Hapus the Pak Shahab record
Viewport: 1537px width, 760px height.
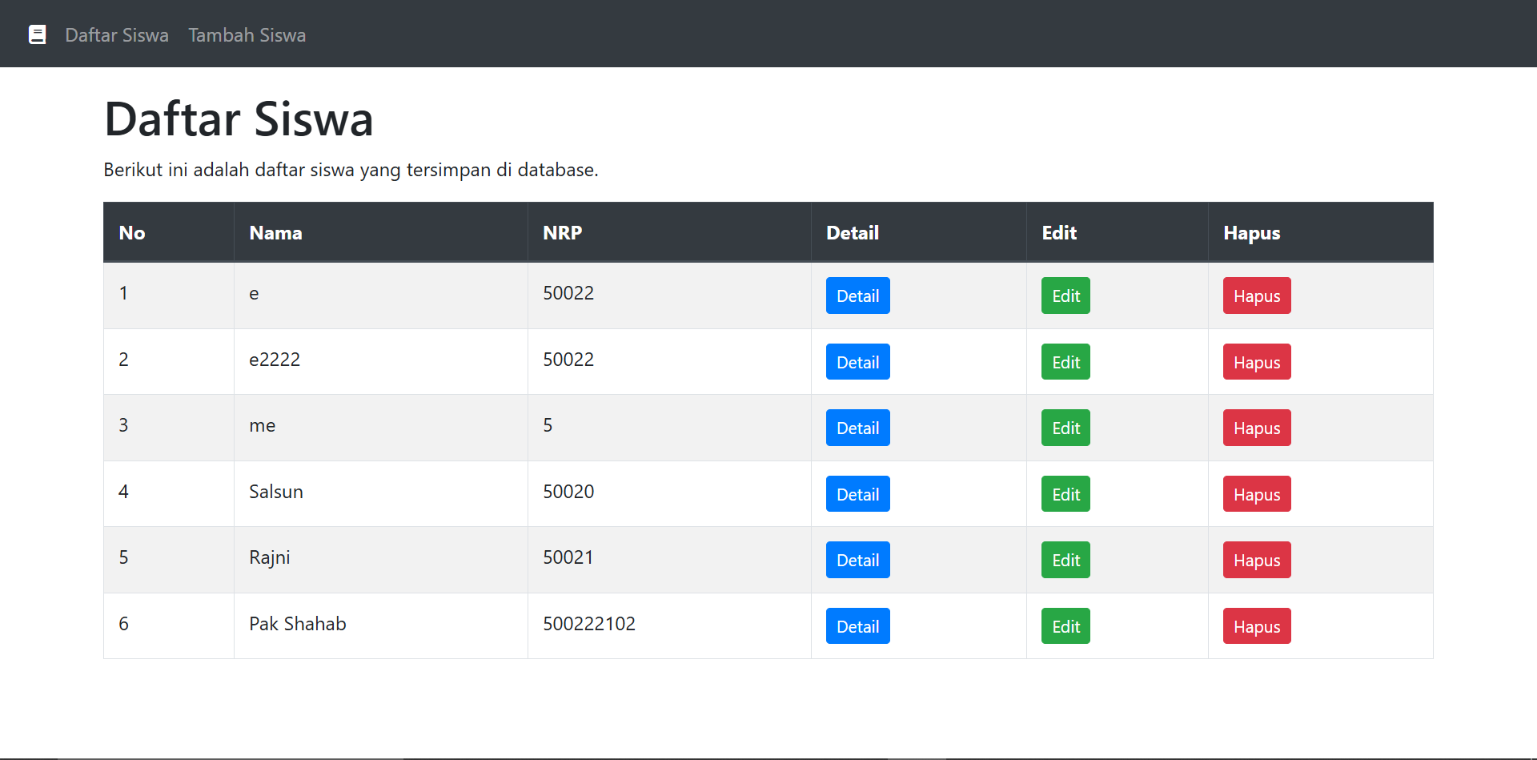pos(1256,626)
